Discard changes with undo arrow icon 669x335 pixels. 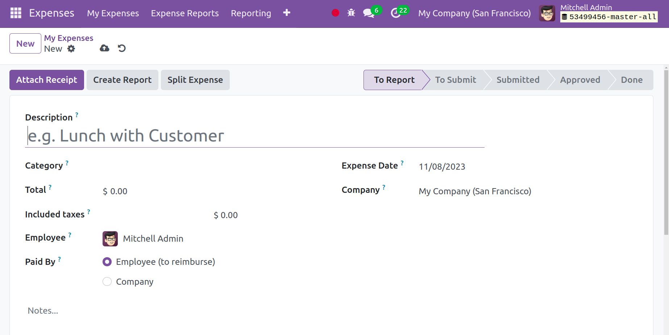click(x=122, y=48)
